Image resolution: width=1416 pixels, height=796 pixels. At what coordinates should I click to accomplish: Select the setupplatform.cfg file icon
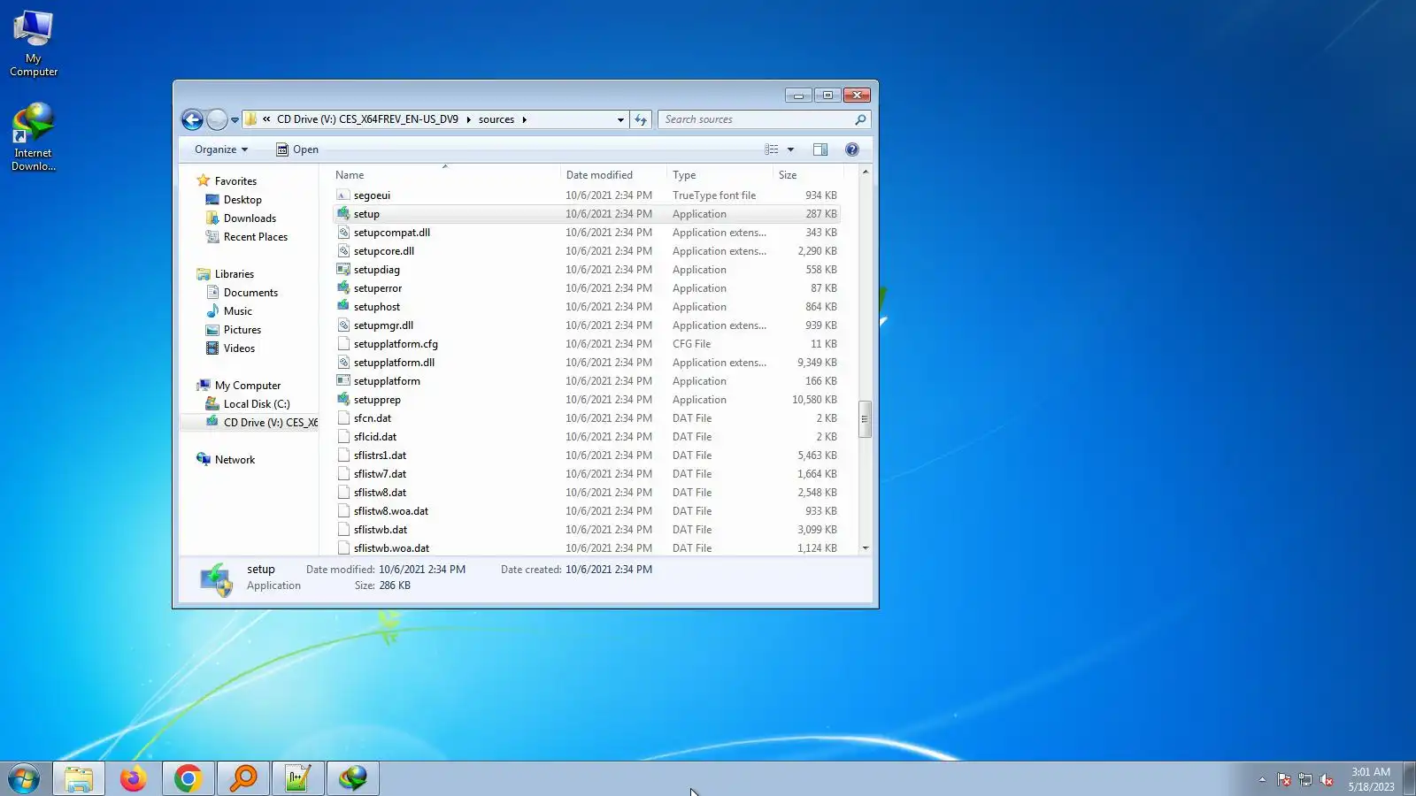(343, 344)
